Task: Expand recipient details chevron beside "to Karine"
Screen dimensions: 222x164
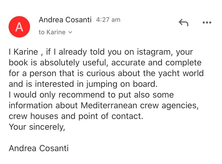Action: [71, 32]
